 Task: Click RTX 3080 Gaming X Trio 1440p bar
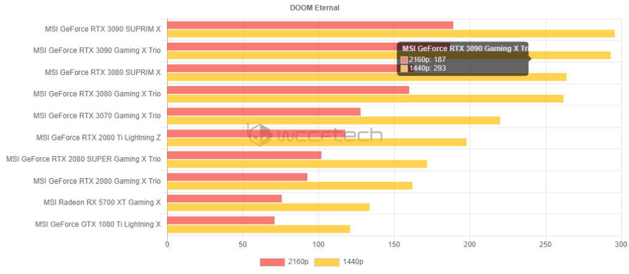365,98
